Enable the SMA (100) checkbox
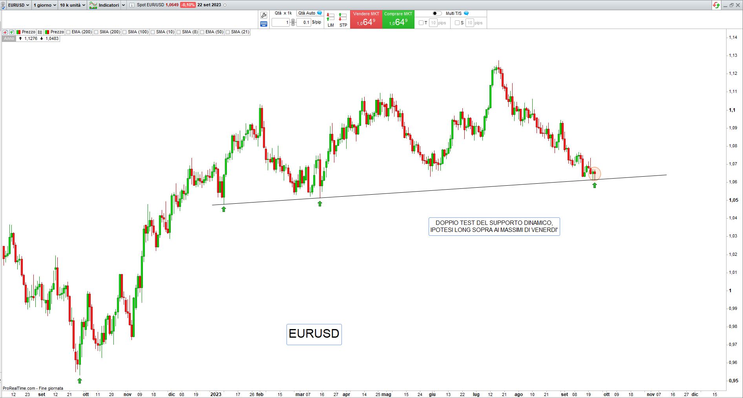Viewport: 743px width, 398px height. 124,32
